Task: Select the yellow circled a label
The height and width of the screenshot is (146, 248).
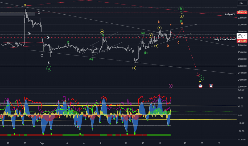Action: tap(151, 35)
